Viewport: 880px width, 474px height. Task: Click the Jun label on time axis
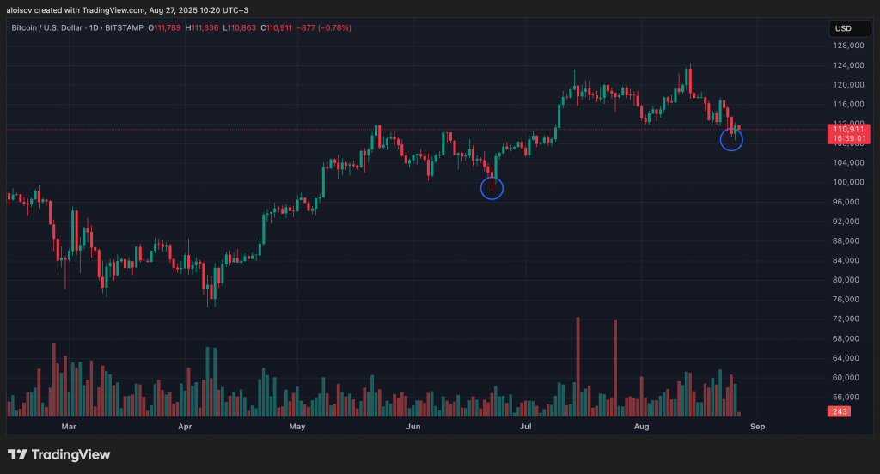(413, 426)
